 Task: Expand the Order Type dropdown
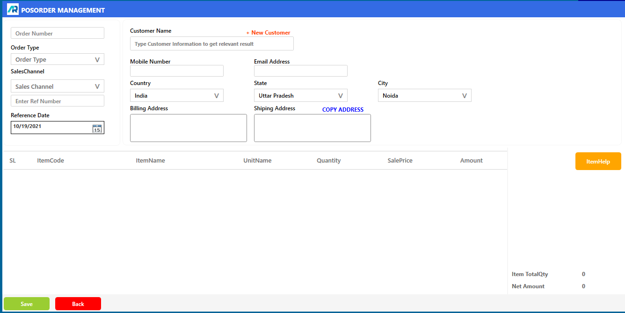click(x=58, y=59)
